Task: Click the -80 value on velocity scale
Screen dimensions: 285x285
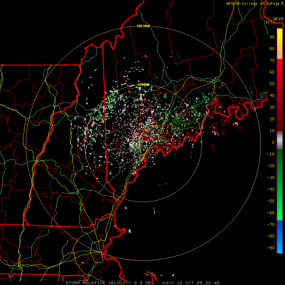Action: [x=271, y=236]
